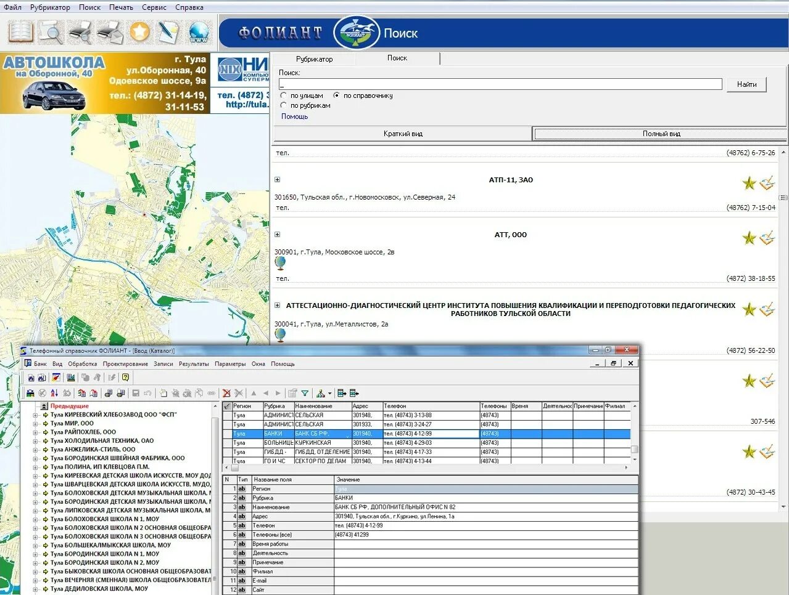Click the document search magnifier toolbar icon
This screenshot has height=595, width=789.
tap(51, 32)
